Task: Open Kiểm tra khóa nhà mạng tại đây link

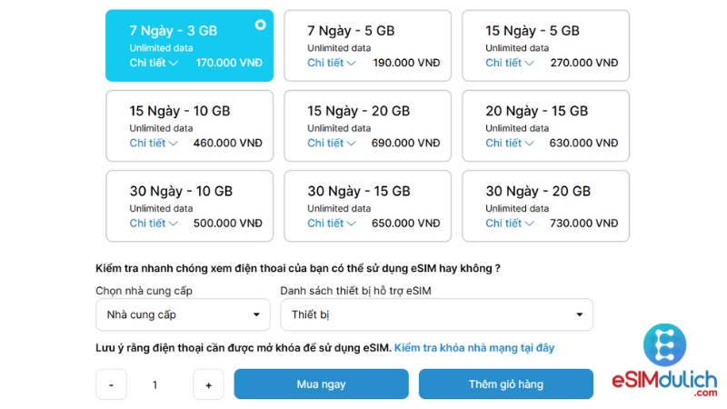Action: click(x=474, y=347)
